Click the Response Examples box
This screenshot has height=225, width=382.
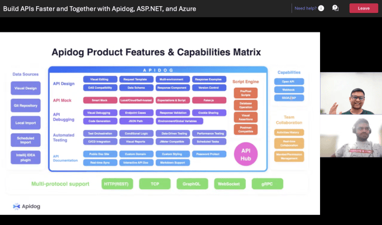pos(209,79)
